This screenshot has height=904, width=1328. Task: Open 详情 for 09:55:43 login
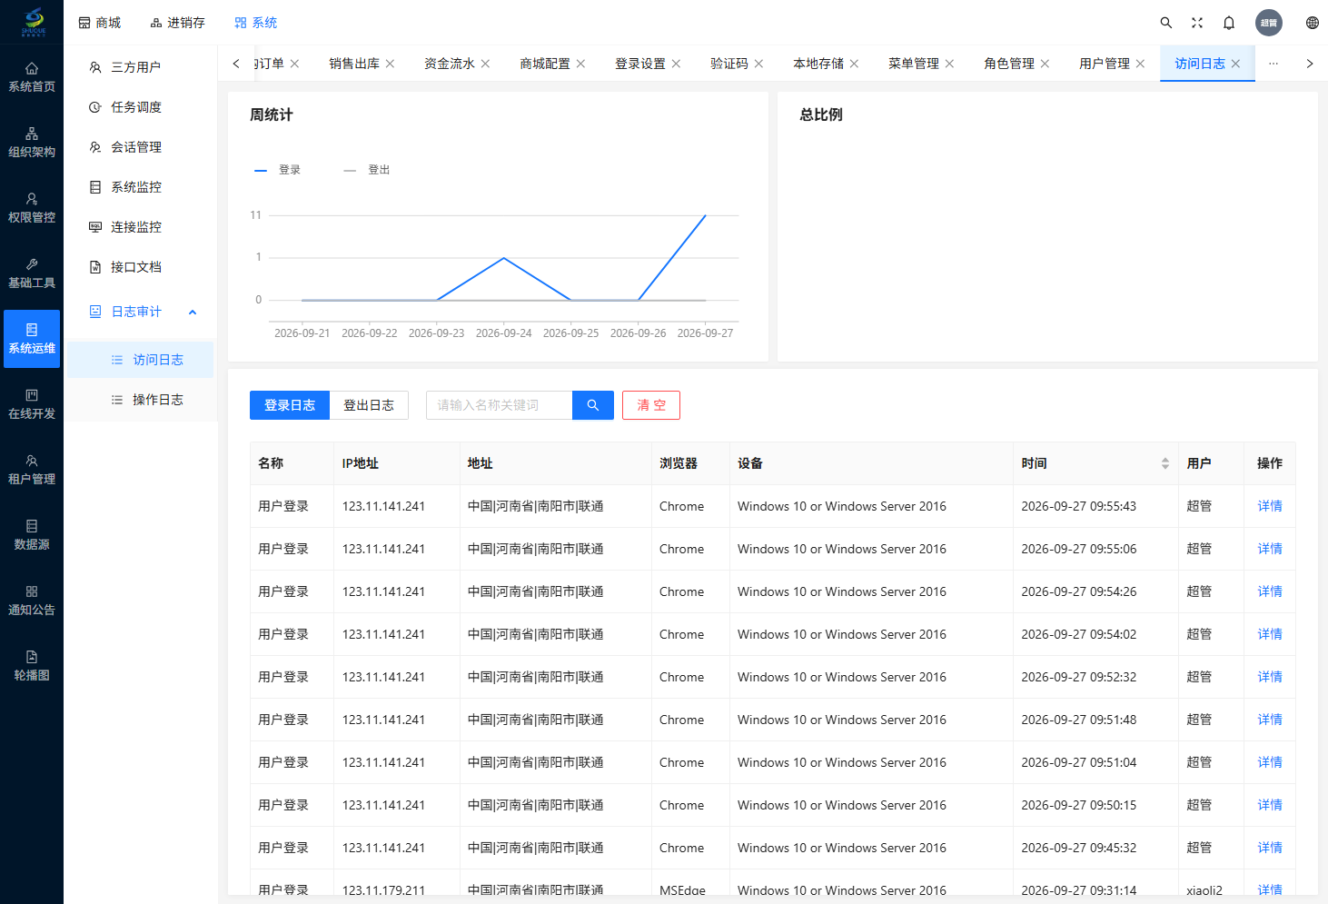[1270, 506]
